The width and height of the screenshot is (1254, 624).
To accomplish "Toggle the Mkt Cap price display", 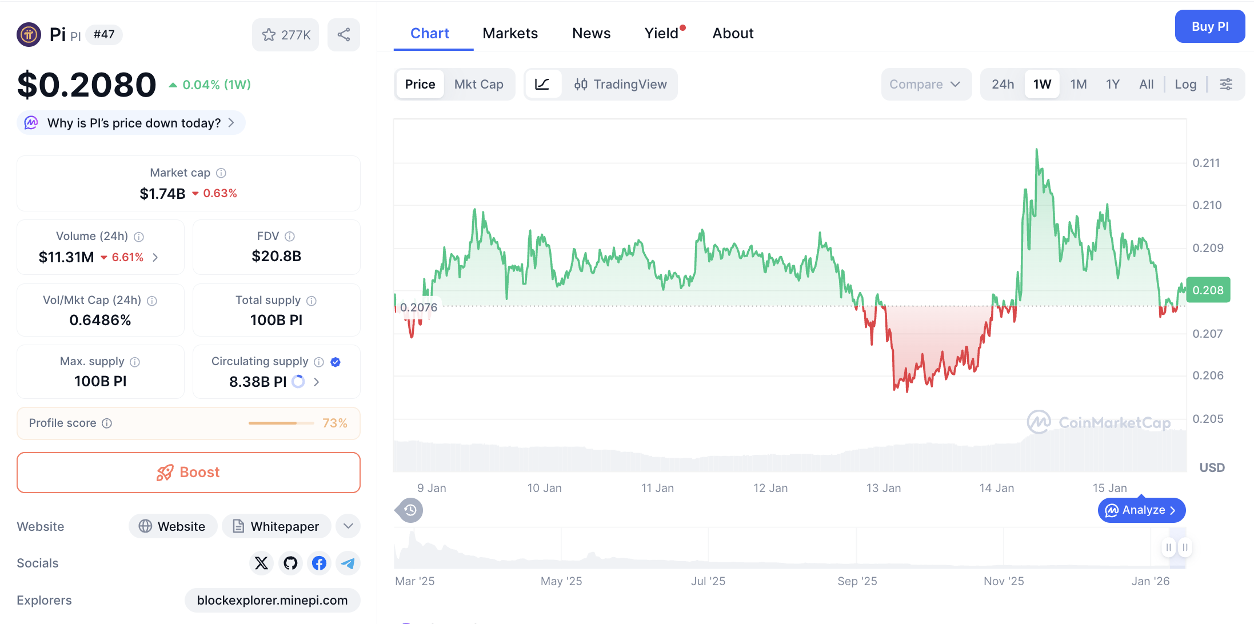I will pos(479,84).
